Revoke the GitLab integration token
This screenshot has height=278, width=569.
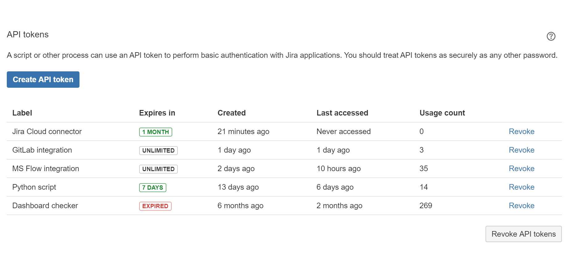pyautogui.click(x=521, y=150)
